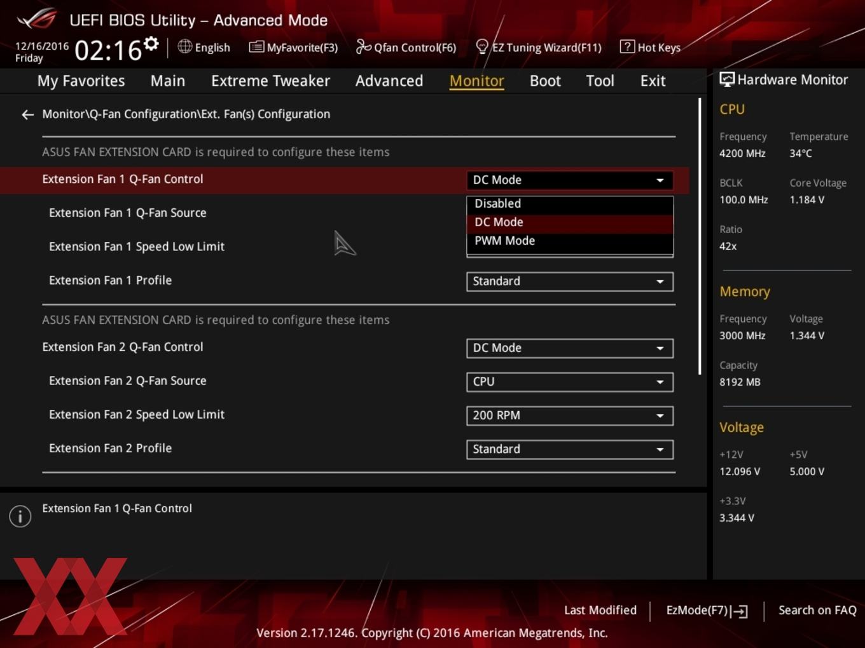Click the ROG logo
This screenshot has width=865, height=648.
click(x=37, y=18)
